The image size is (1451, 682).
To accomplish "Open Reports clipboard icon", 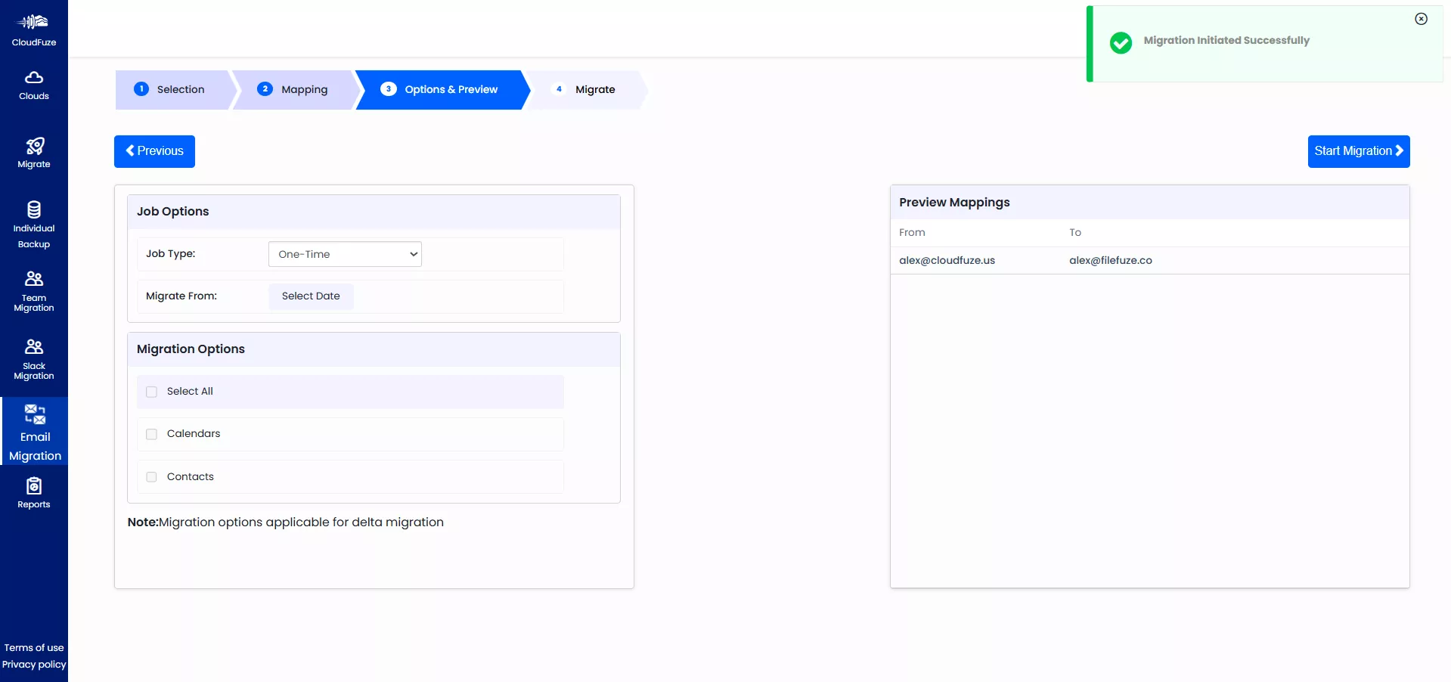I will pyautogui.click(x=34, y=485).
